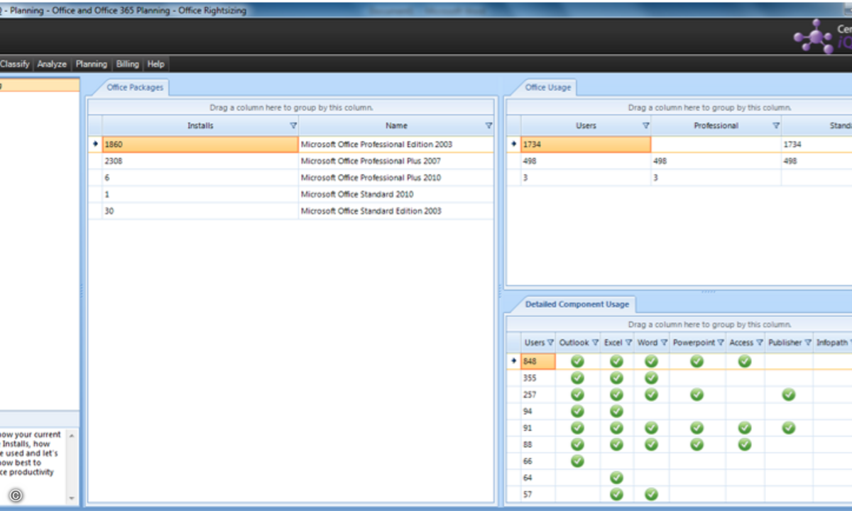This screenshot has height=511, width=852.
Task: Click Publisher check mark in 257 users row
Action: (x=789, y=395)
